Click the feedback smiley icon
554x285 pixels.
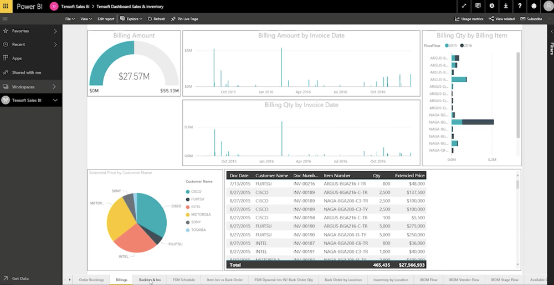[534, 6]
